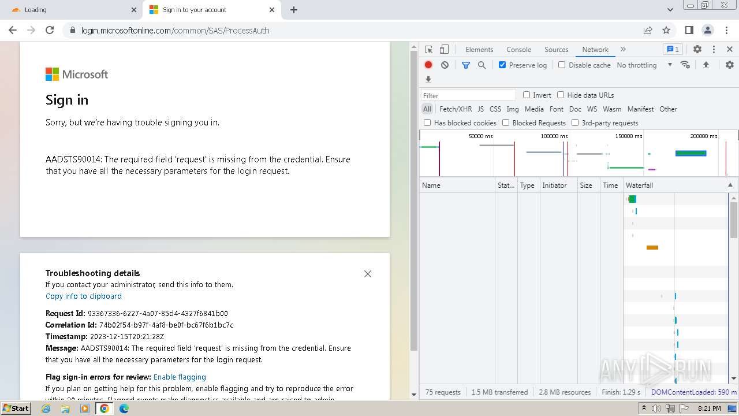Select the Network tab
The width and height of the screenshot is (739, 416).
click(x=595, y=50)
